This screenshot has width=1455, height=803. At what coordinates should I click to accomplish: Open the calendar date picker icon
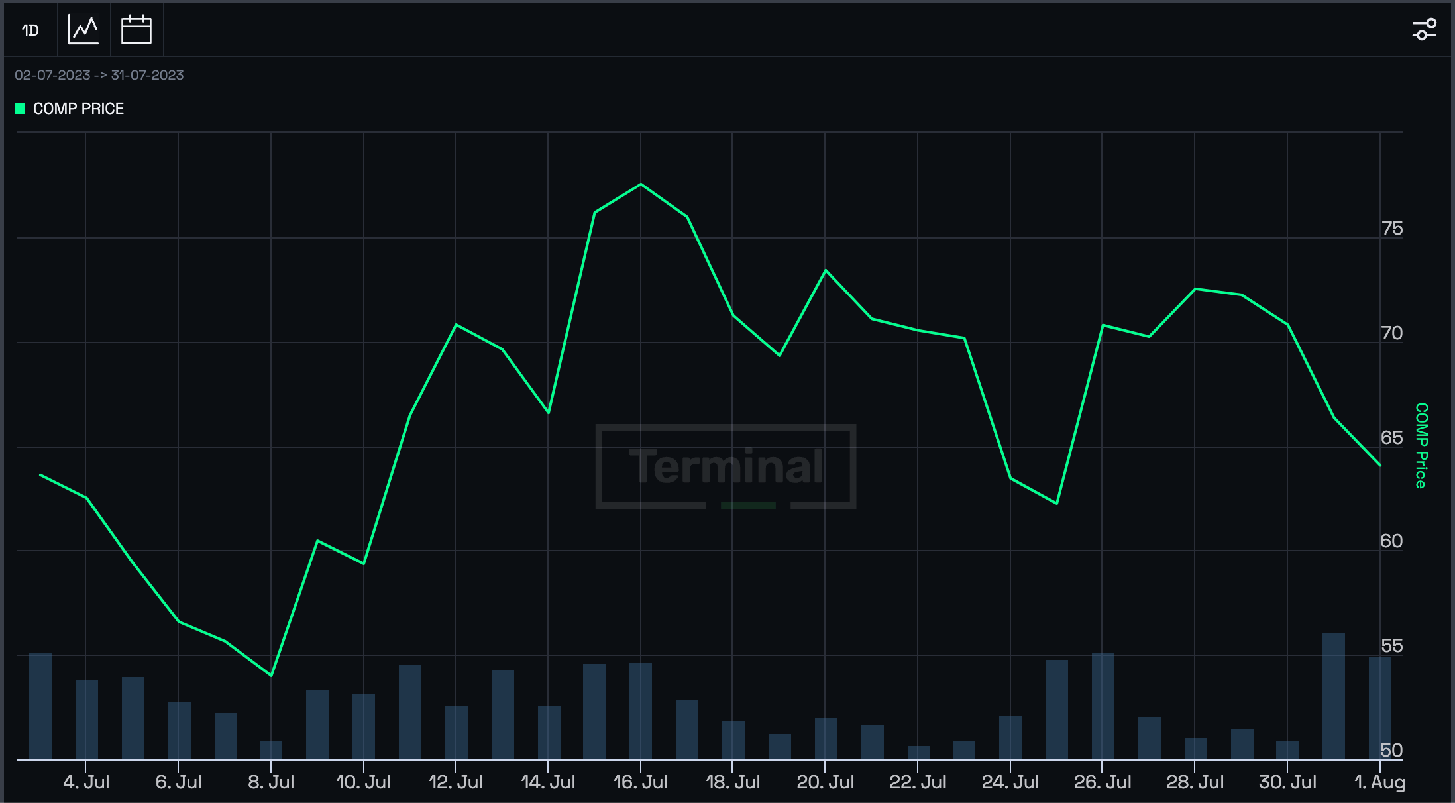coord(136,30)
